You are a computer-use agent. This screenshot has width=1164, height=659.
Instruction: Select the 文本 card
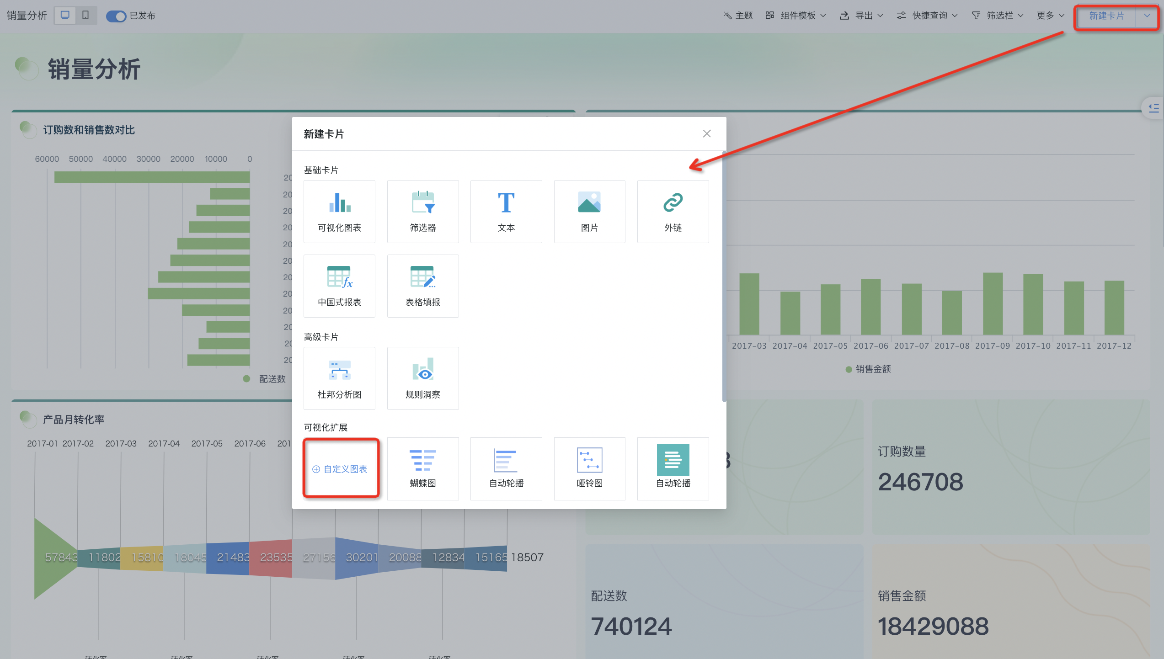(506, 211)
